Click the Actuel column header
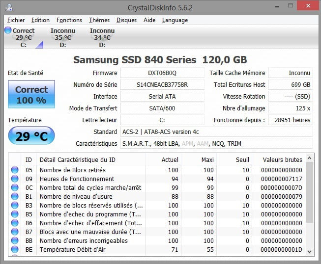 coord(163,159)
